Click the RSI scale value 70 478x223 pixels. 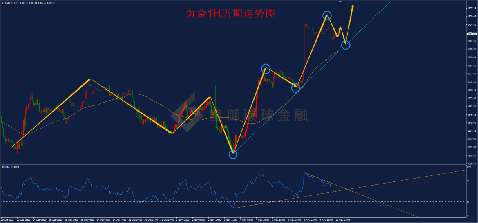(469, 181)
